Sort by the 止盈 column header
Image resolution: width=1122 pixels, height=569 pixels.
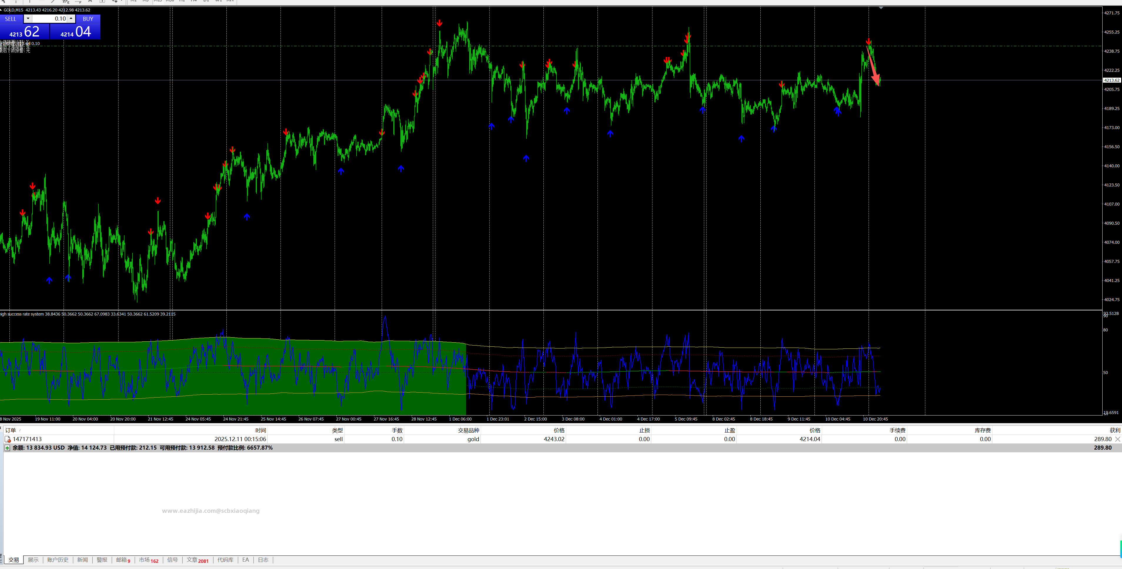(x=729, y=430)
